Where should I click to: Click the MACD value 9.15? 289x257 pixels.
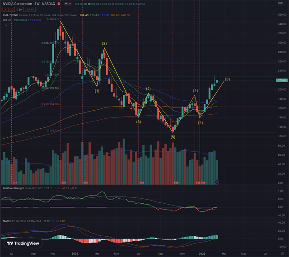coord(47,221)
